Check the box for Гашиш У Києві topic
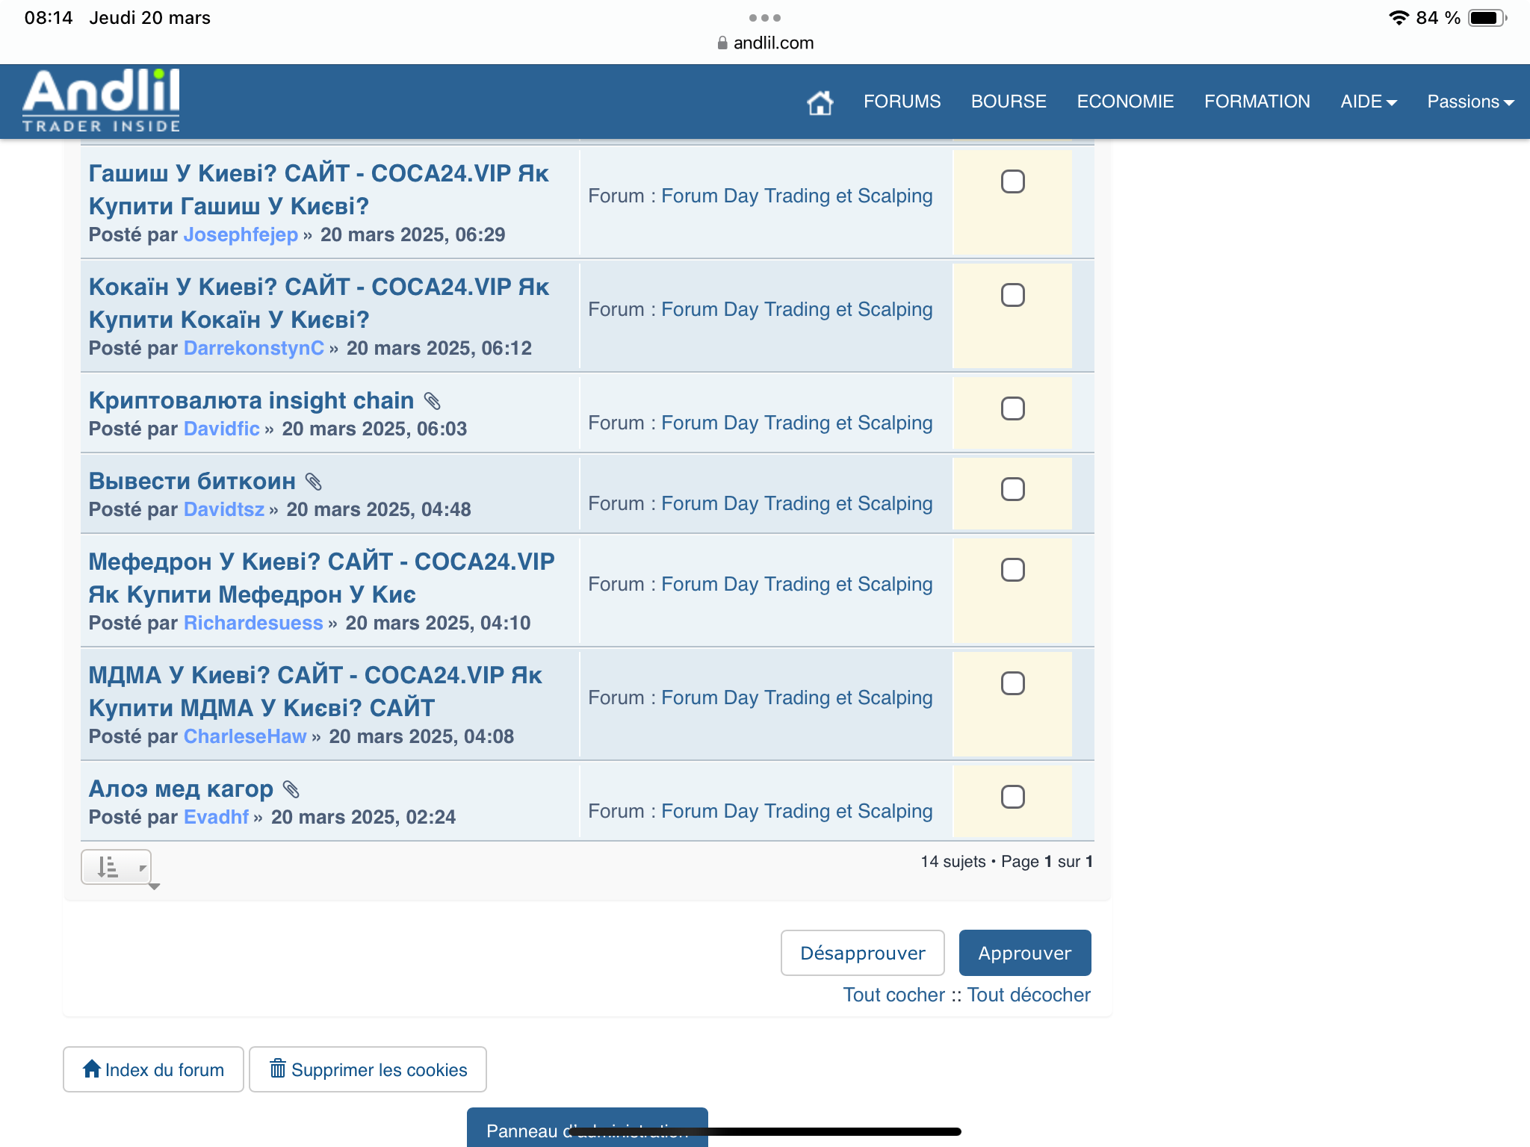Viewport: 1530px width, 1147px height. [1012, 181]
